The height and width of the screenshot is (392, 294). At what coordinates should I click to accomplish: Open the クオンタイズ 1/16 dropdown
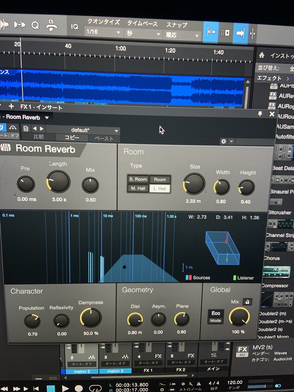click(103, 33)
